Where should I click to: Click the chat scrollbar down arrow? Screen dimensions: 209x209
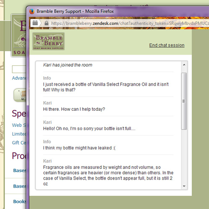tap(184, 186)
